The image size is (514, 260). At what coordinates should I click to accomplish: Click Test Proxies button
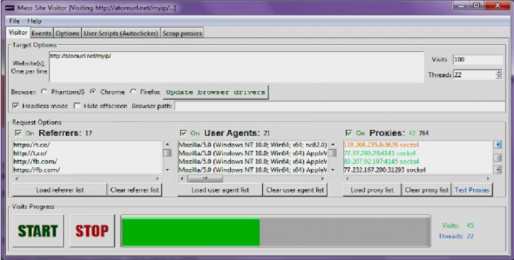pyautogui.click(x=472, y=190)
